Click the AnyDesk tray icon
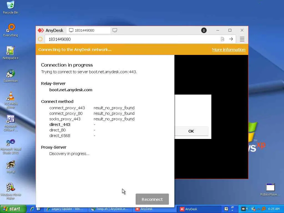The height and width of the screenshot is (213, 284). pos(243,209)
